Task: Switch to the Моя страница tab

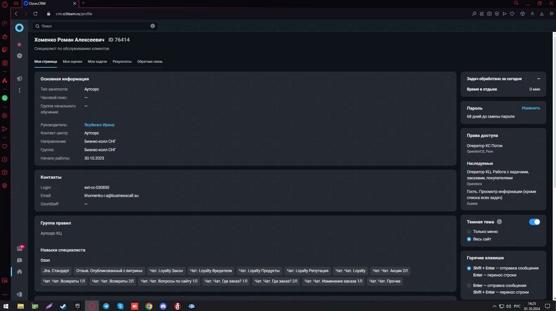Action: pyautogui.click(x=46, y=62)
